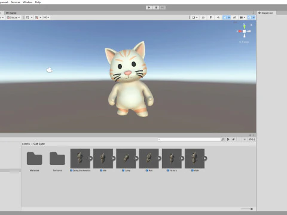Select the cat model in the scene

point(130,79)
